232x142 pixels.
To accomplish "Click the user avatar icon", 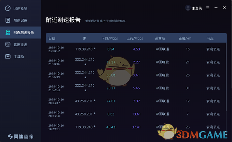I will pyautogui.click(x=188, y=8).
